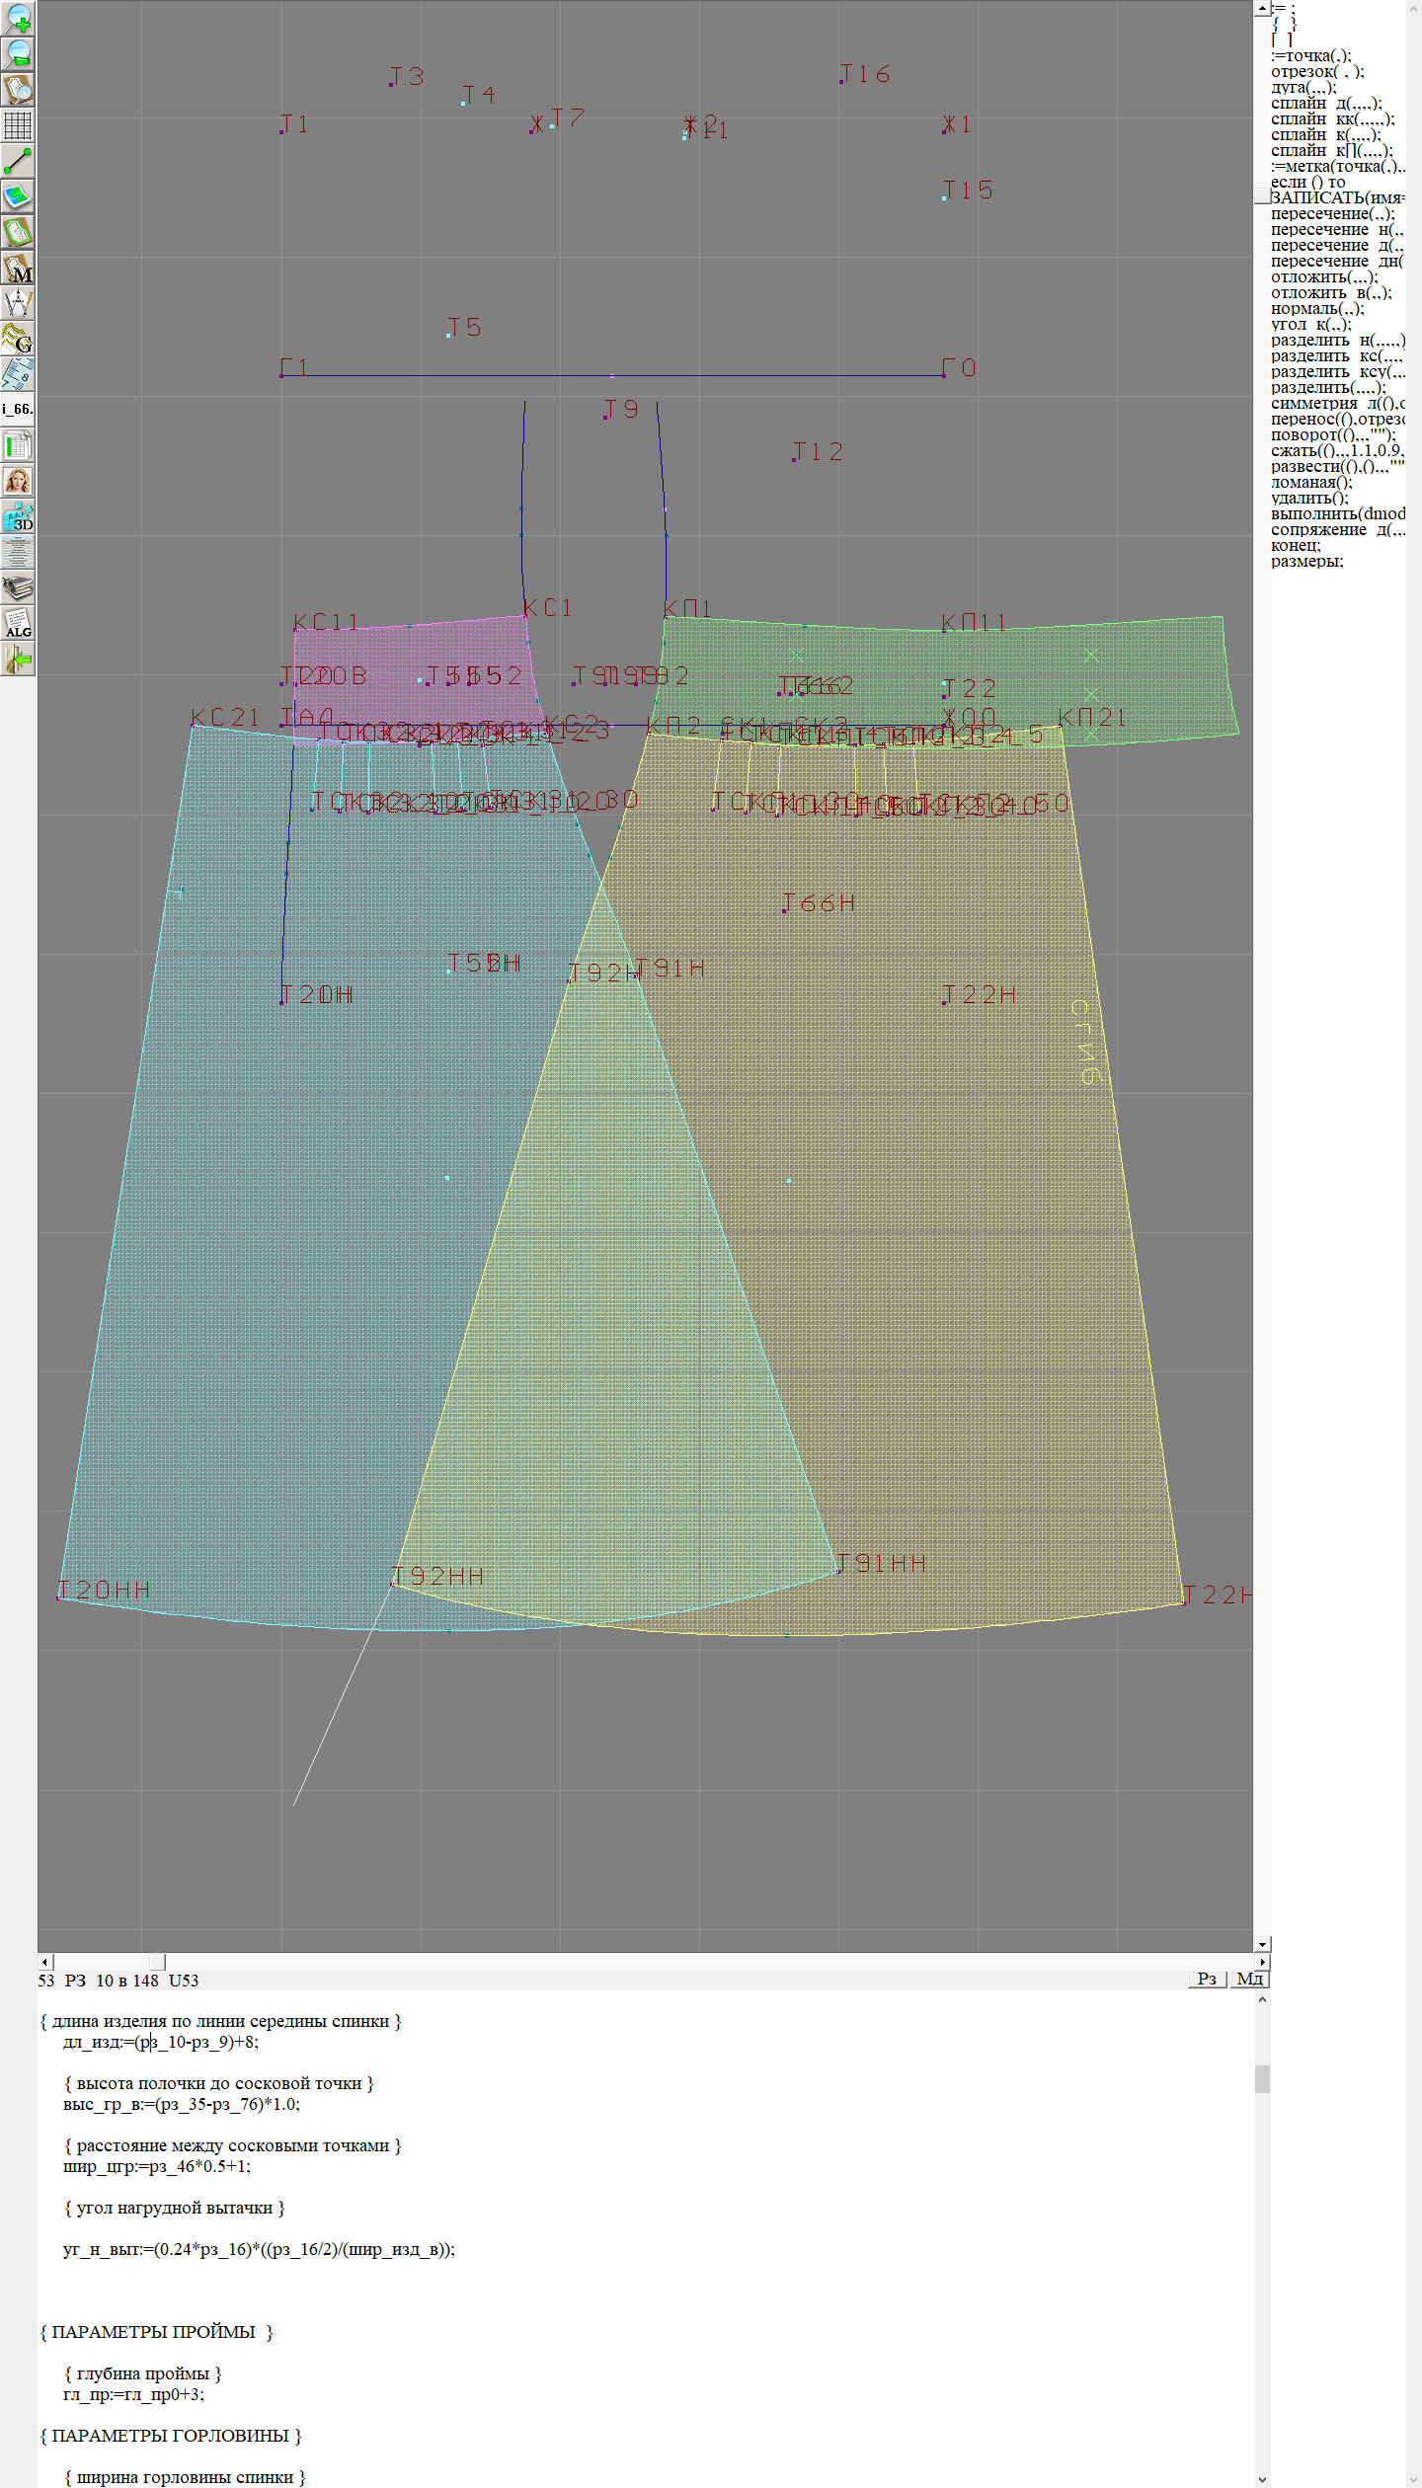This screenshot has width=1422, height=2488.
Task: Click the ALG algorithm document icon
Action: (18, 623)
